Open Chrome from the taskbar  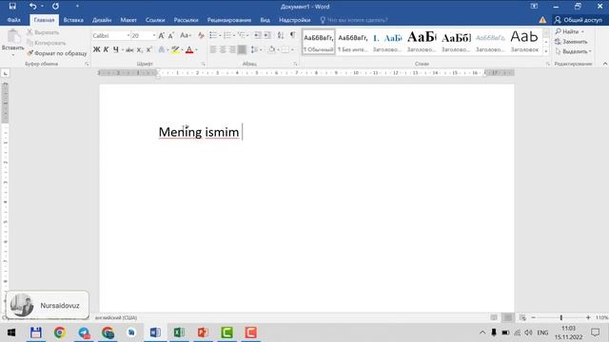point(60,332)
